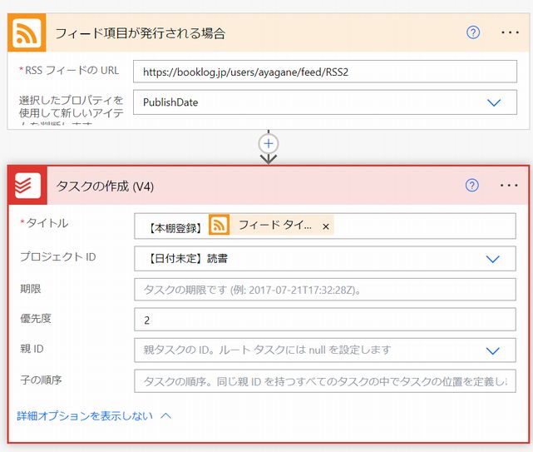Click the Todoist task action icon
The image size is (533, 452).
27,186
